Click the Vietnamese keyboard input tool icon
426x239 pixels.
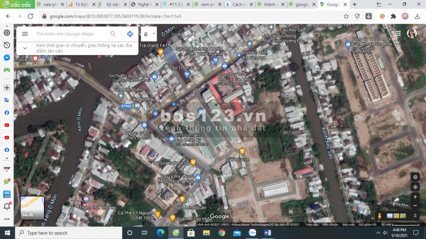click(x=146, y=34)
